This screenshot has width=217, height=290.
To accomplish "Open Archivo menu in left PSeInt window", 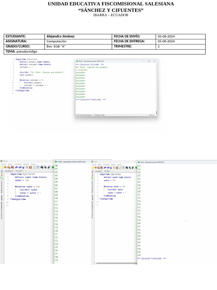I will pyautogui.click(x=3, y=164).
